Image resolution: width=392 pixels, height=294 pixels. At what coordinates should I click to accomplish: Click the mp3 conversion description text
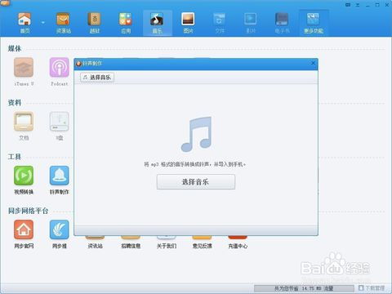pos(195,164)
